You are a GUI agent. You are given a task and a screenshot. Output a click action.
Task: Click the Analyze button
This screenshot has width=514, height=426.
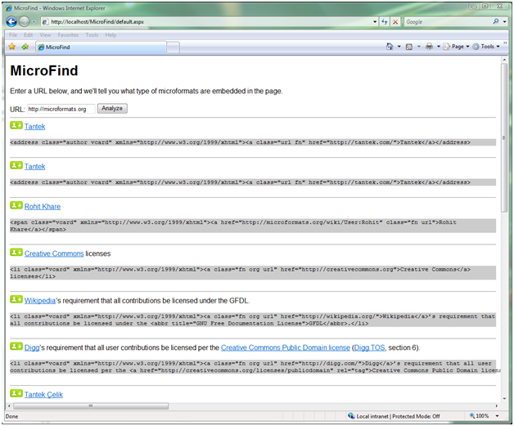[112, 109]
